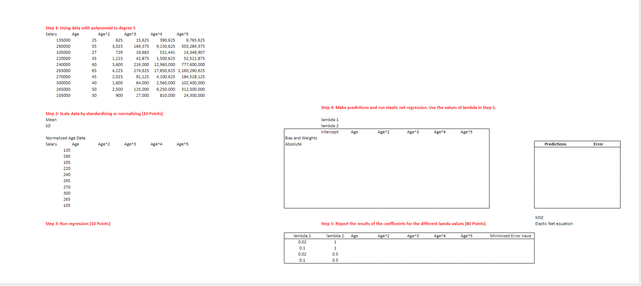This screenshot has height=286, width=641.
Task: Click the Age^5 value 9,765,625
Action: pyautogui.click(x=195, y=40)
